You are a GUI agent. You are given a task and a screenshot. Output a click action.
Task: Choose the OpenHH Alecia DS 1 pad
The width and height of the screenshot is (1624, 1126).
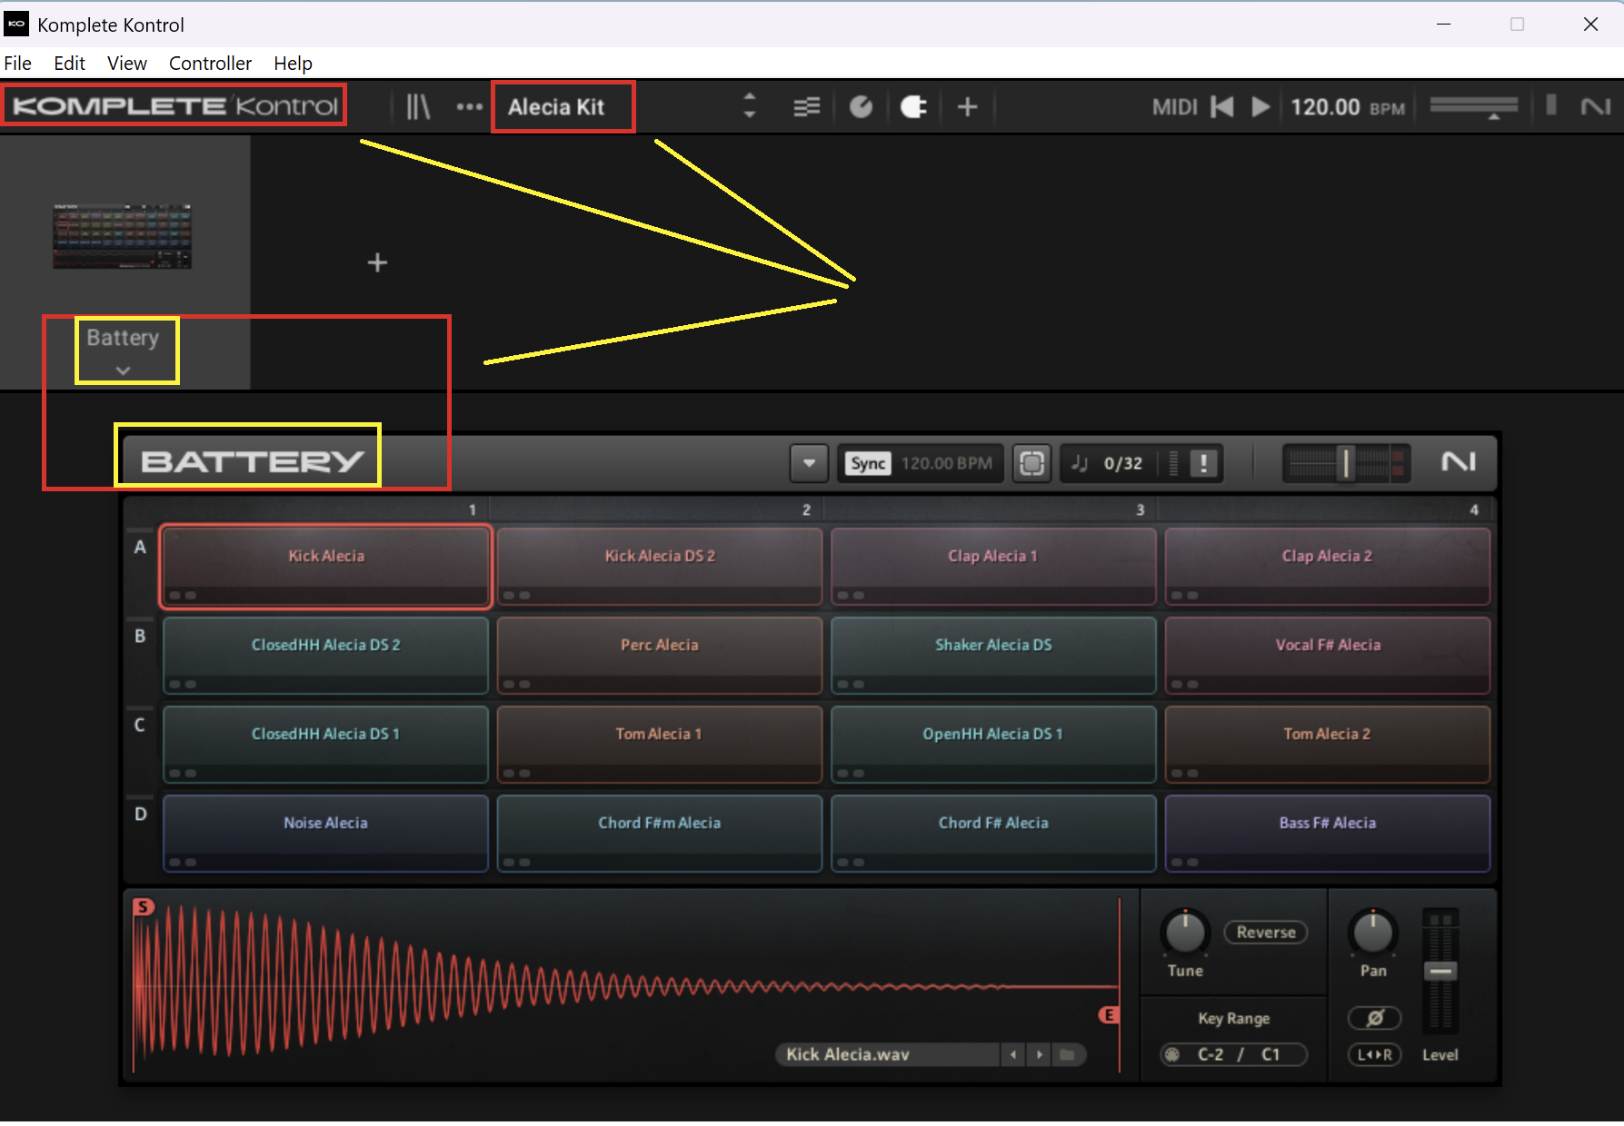993,744
